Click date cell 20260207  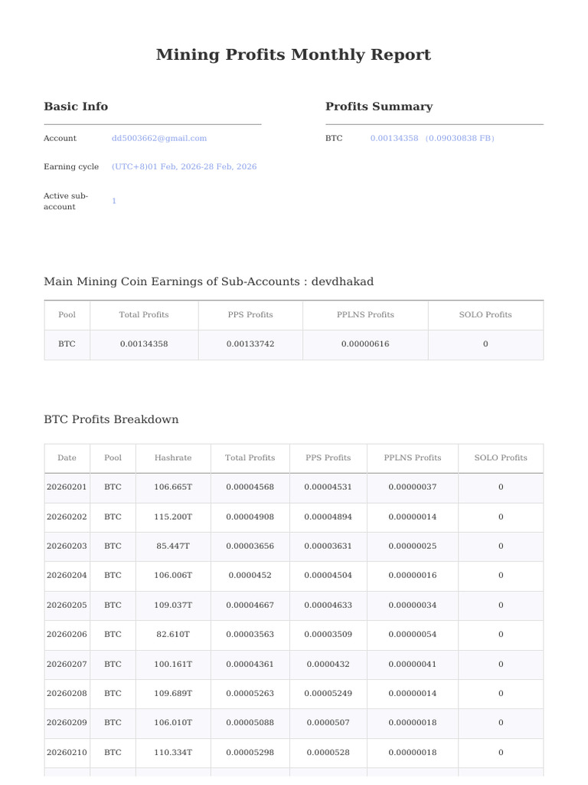67,665
